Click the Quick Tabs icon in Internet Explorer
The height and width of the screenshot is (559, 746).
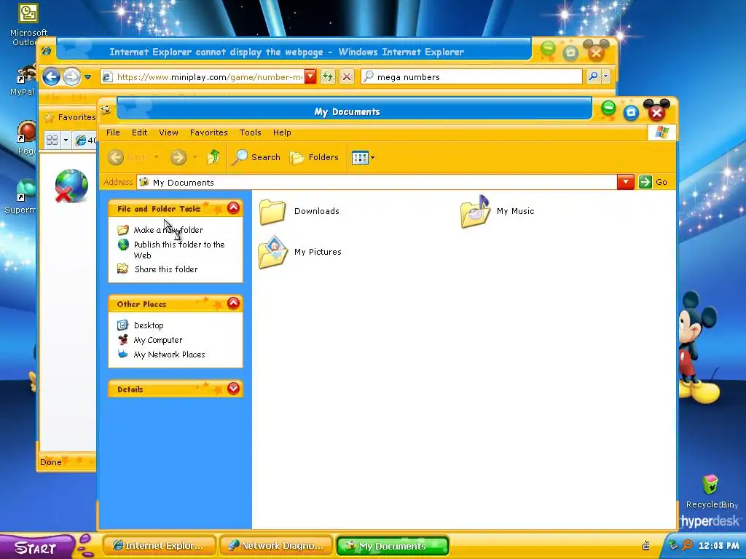(x=52, y=140)
